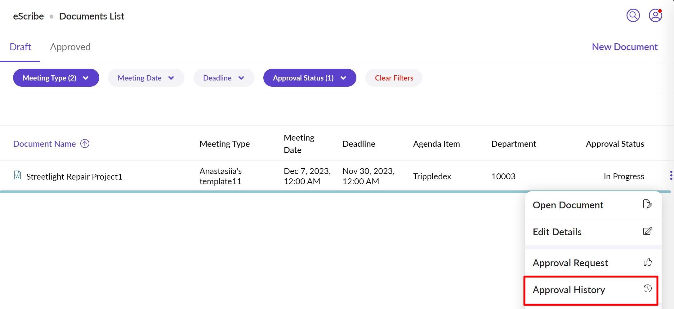
Task: Click the search magnifier icon
Action: pos(633,15)
